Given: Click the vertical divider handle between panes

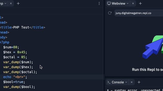Looking at the screenshot, I should coord(104,77).
